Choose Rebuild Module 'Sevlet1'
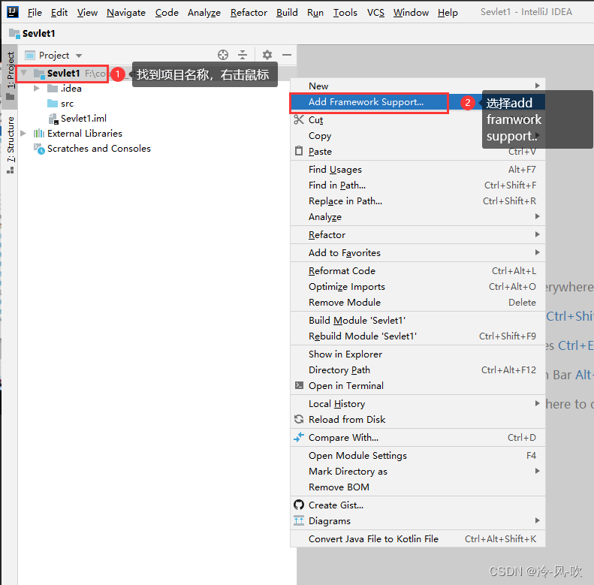The height and width of the screenshot is (585, 594). [x=418, y=336]
